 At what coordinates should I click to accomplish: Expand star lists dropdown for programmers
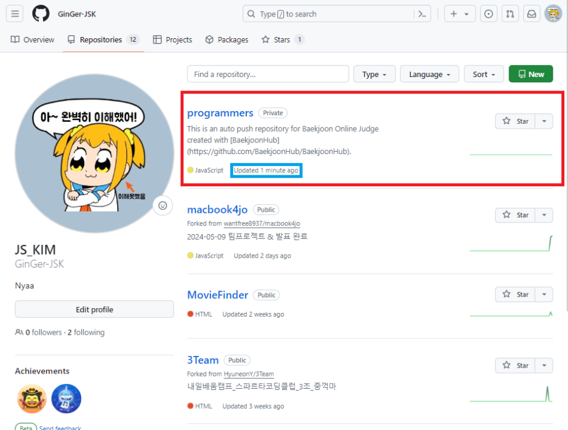pyautogui.click(x=544, y=121)
